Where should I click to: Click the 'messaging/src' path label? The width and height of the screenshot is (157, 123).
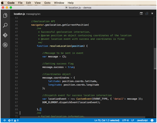click(x=33, y=14)
